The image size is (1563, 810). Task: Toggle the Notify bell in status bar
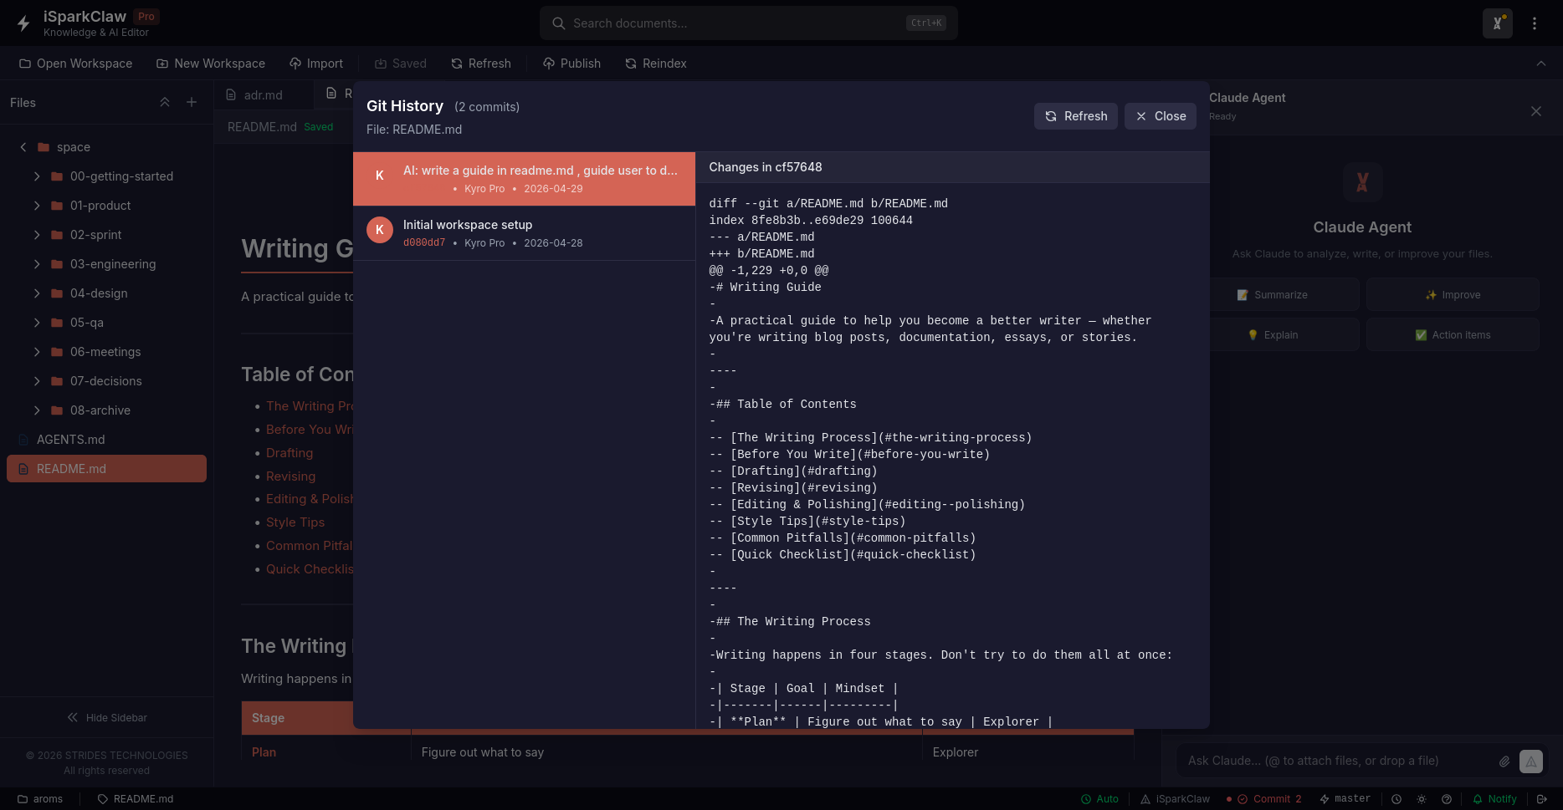pyautogui.click(x=1494, y=799)
